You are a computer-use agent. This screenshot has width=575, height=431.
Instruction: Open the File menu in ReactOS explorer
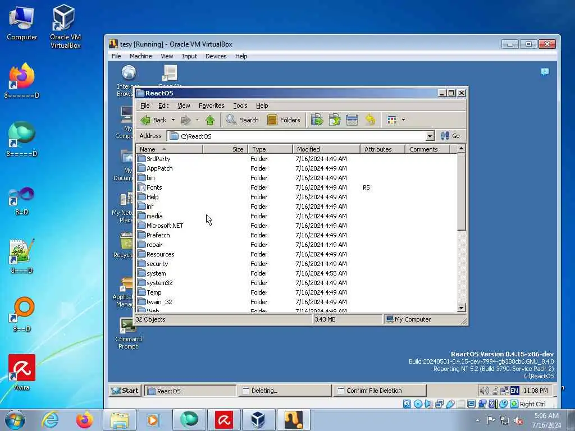coord(145,106)
